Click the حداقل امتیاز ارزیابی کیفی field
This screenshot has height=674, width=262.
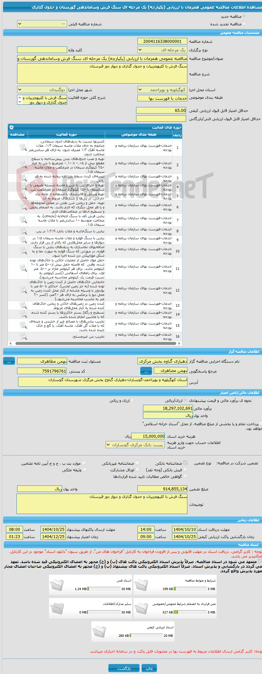[x=161, y=111]
